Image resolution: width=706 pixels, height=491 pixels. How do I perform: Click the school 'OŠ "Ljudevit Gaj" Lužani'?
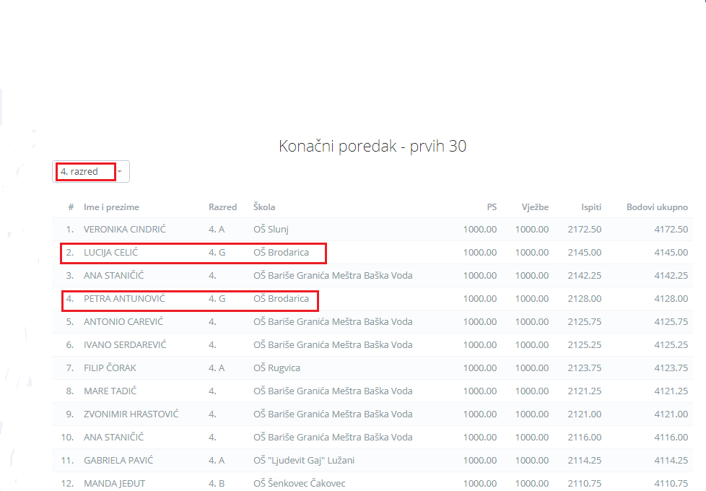click(x=304, y=461)
